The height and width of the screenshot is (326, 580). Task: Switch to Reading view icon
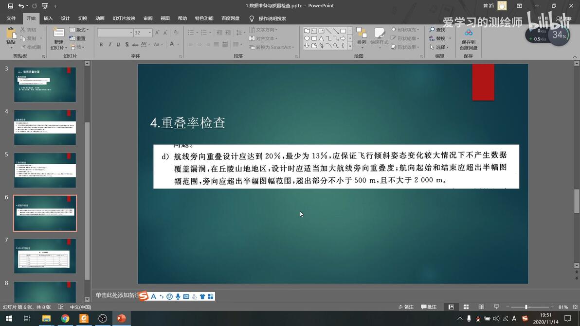click(x=481, y=307)
